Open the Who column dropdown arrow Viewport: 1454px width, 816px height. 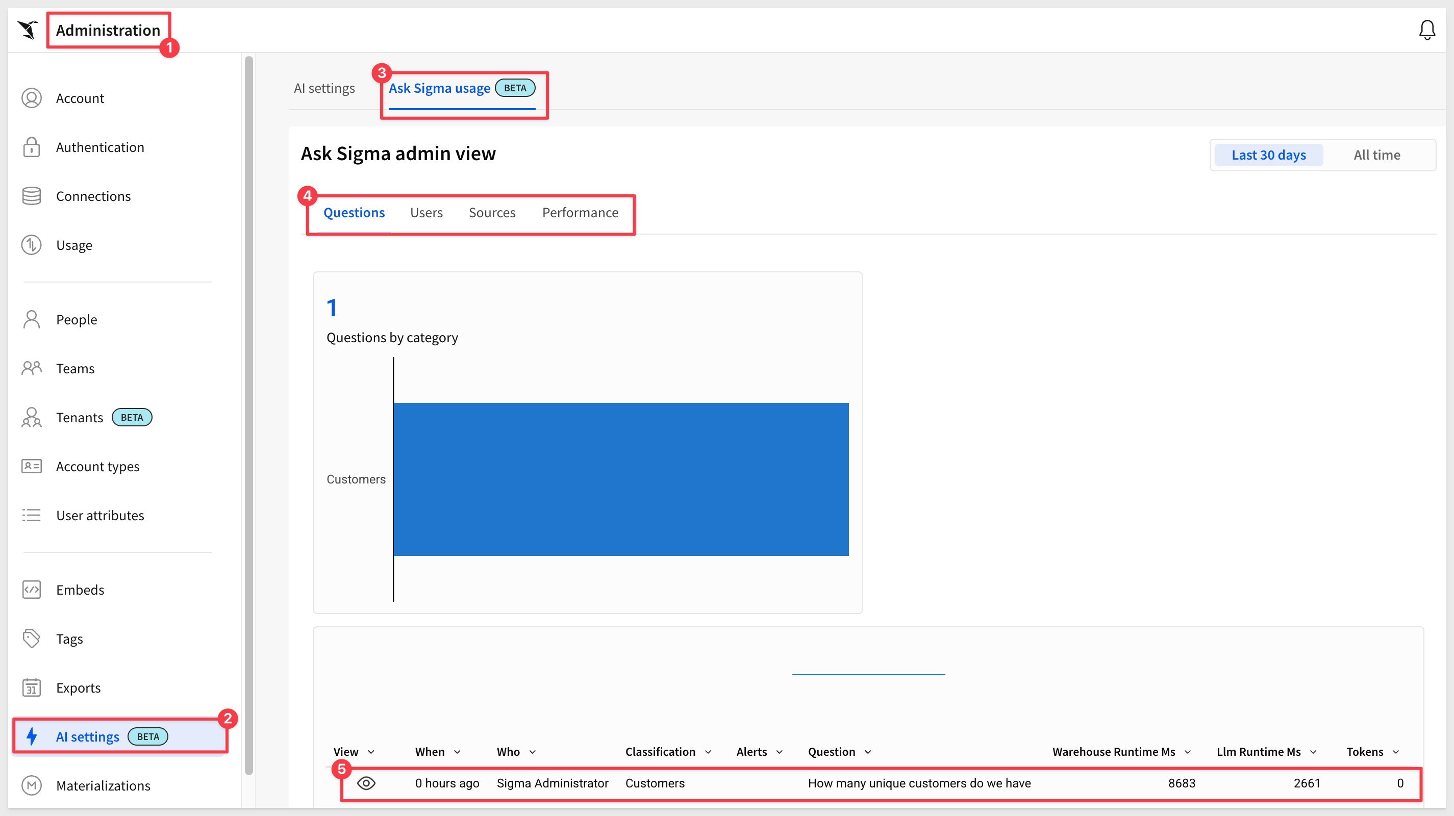tap(532, 752)
